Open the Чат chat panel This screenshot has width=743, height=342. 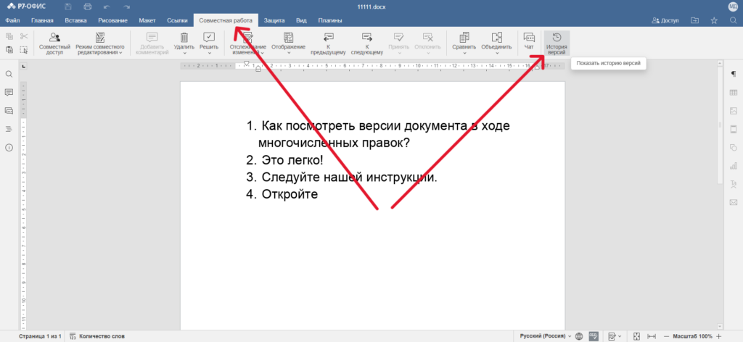(529, 42)
